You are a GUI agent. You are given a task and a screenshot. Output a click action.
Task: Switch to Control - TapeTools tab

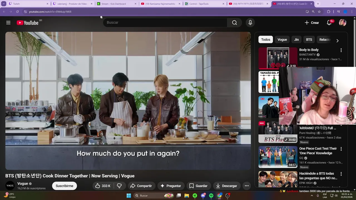(x=204, y=4)
